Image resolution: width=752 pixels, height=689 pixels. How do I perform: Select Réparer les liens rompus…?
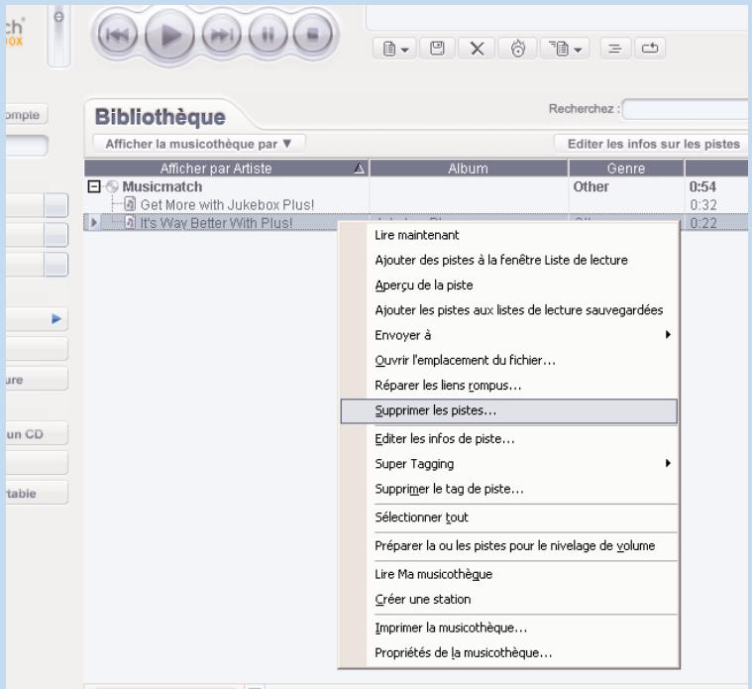(509, 386)
